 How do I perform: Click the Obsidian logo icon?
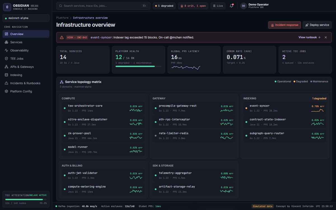(7, 7)
